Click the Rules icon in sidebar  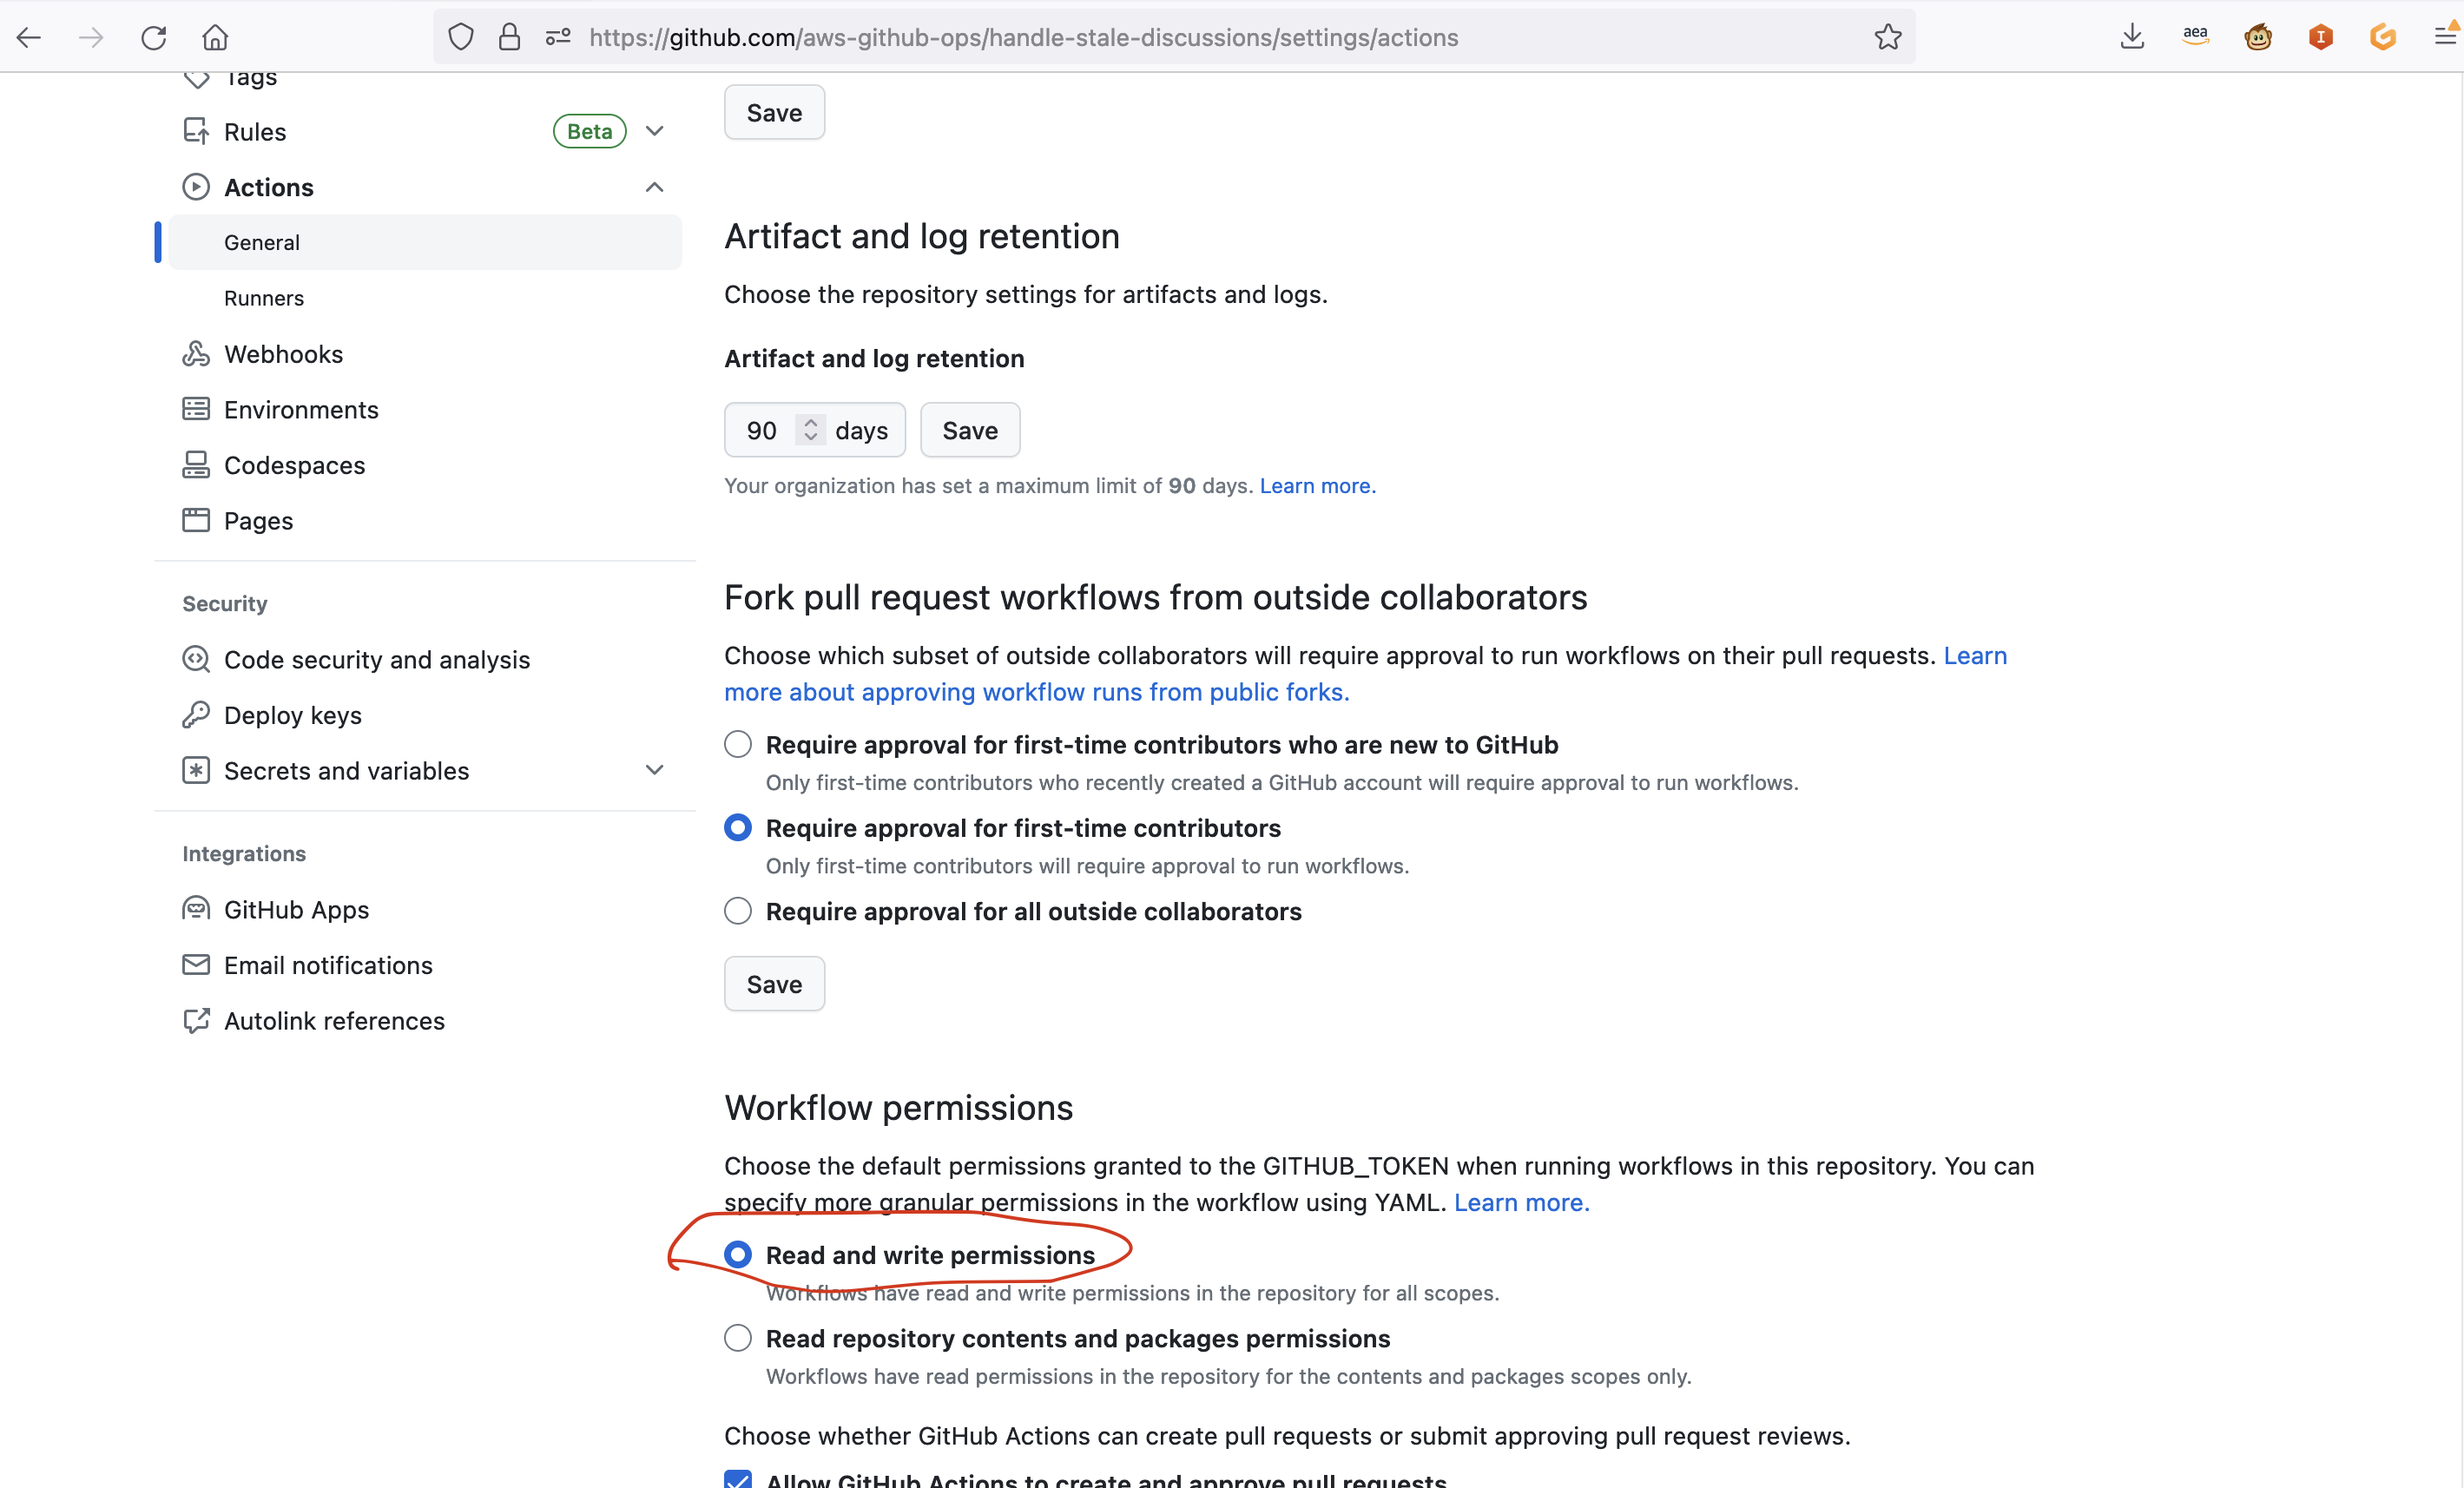197,130
